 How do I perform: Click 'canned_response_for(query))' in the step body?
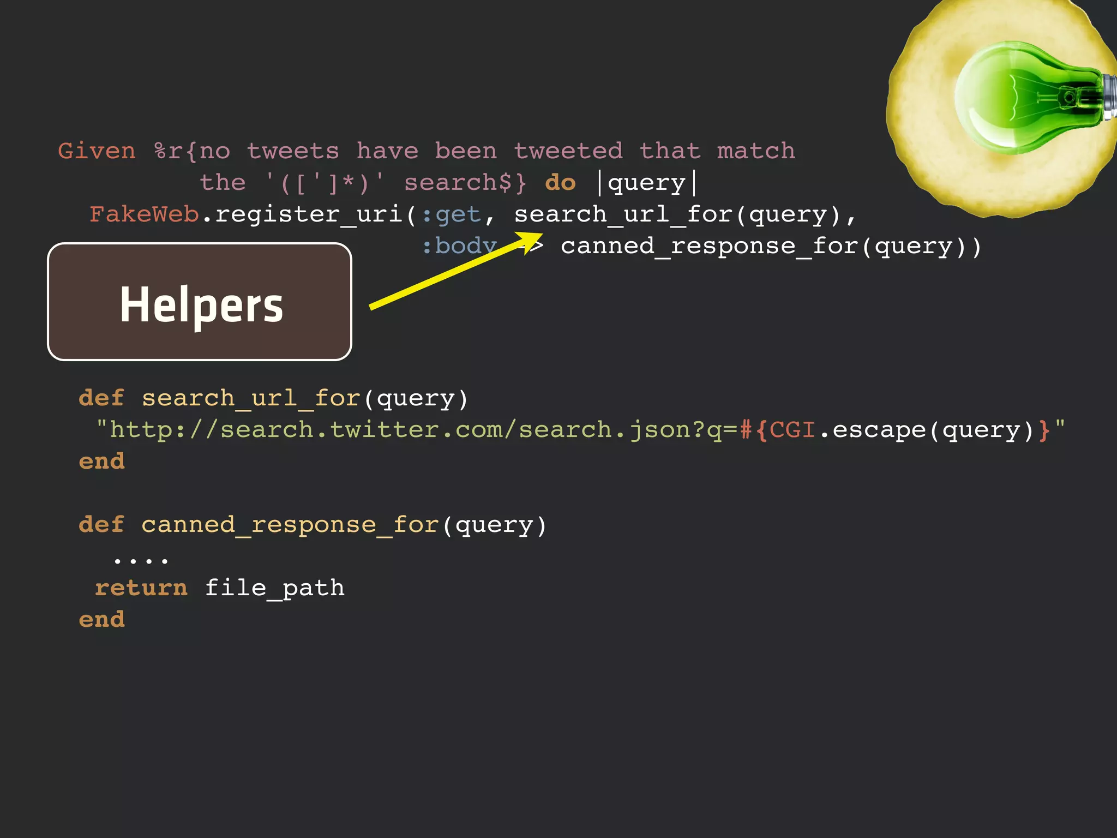click(771, 247)
